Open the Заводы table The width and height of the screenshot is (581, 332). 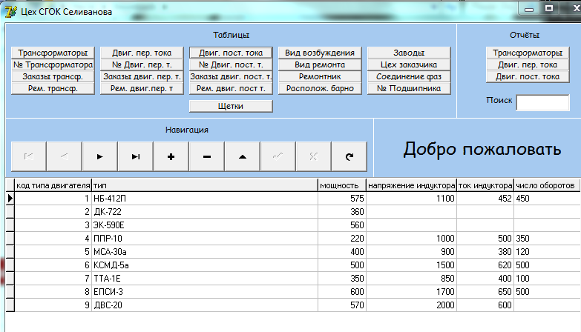409,53
